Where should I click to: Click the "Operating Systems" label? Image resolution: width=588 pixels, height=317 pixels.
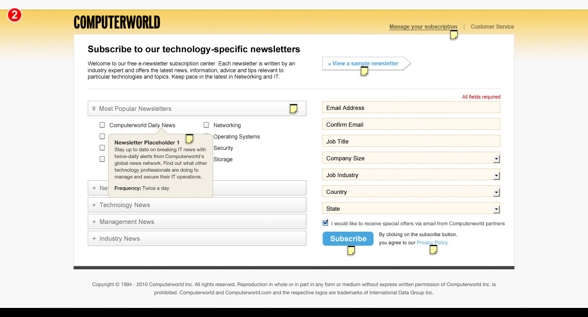[237, 137]
